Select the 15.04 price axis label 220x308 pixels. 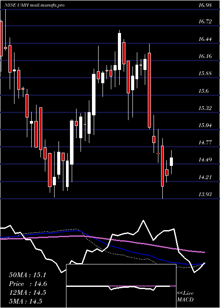click(x=205, y=125)
